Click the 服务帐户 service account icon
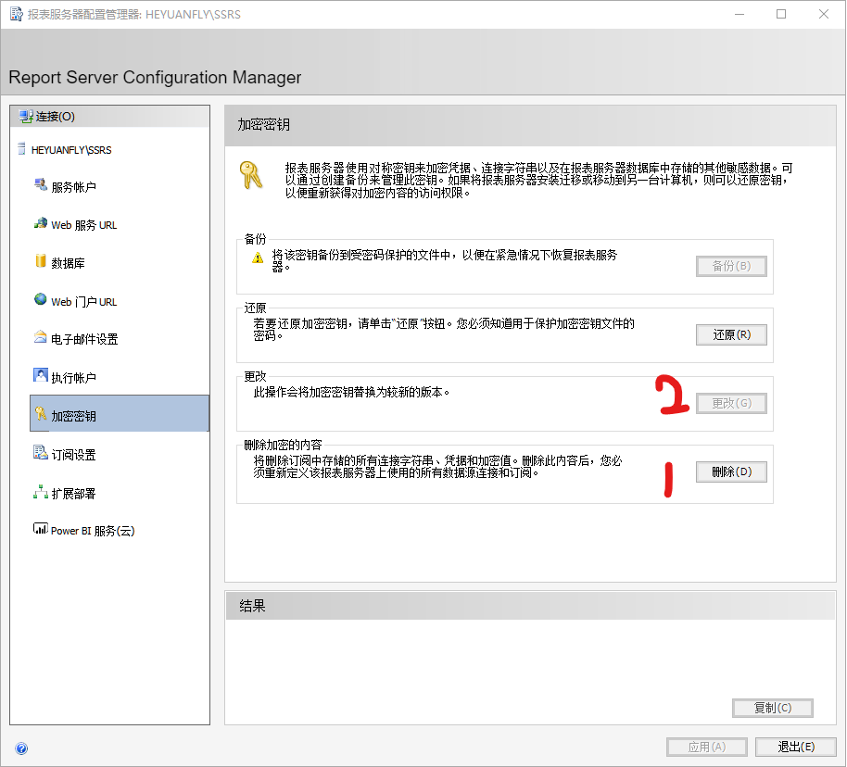This screenshot has height=767, width=847. pos(41,184)
